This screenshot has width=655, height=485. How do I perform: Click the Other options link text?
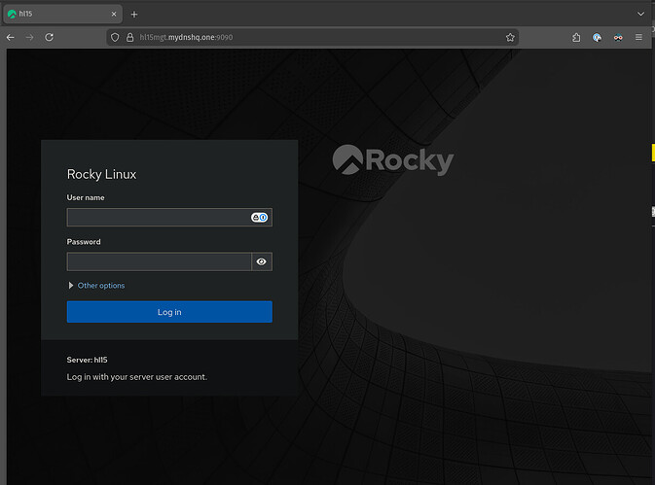click(x=101, y=286)
